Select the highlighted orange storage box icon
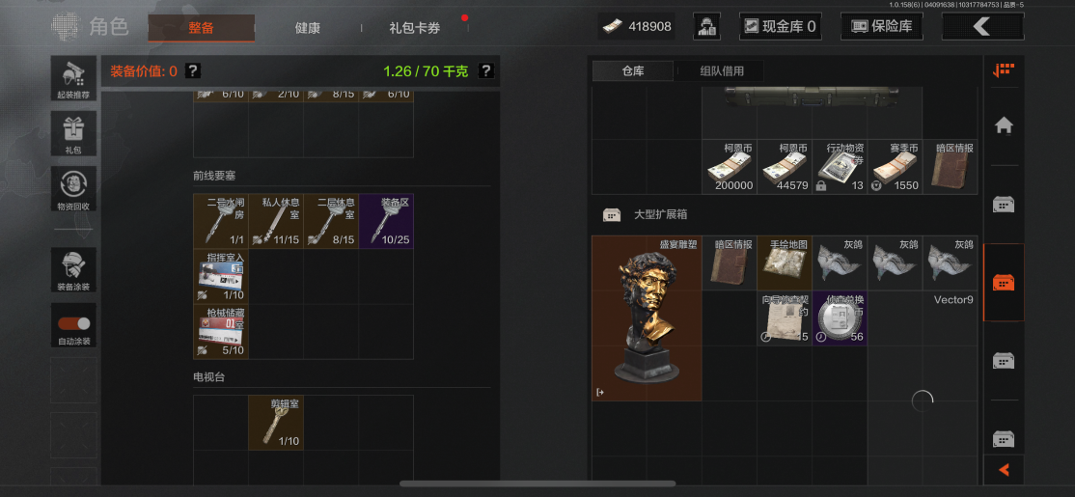The width and height of the screenshot is (1075, 497). pyautogui.click(x=1004, y=283)
